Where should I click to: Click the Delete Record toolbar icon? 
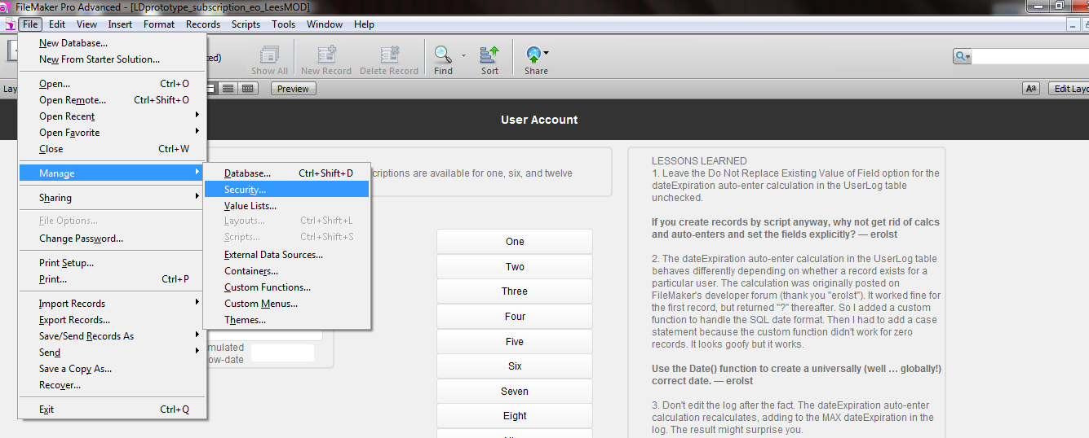coord(389,55)
